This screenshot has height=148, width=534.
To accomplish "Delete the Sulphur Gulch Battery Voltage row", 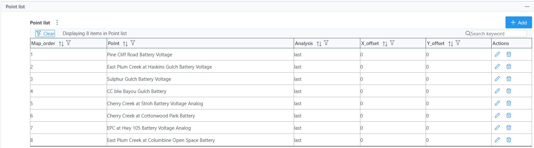I will pos(508,79).
